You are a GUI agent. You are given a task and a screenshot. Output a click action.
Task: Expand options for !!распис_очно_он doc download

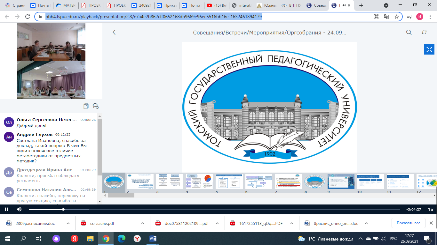click(x=366, y=223)
